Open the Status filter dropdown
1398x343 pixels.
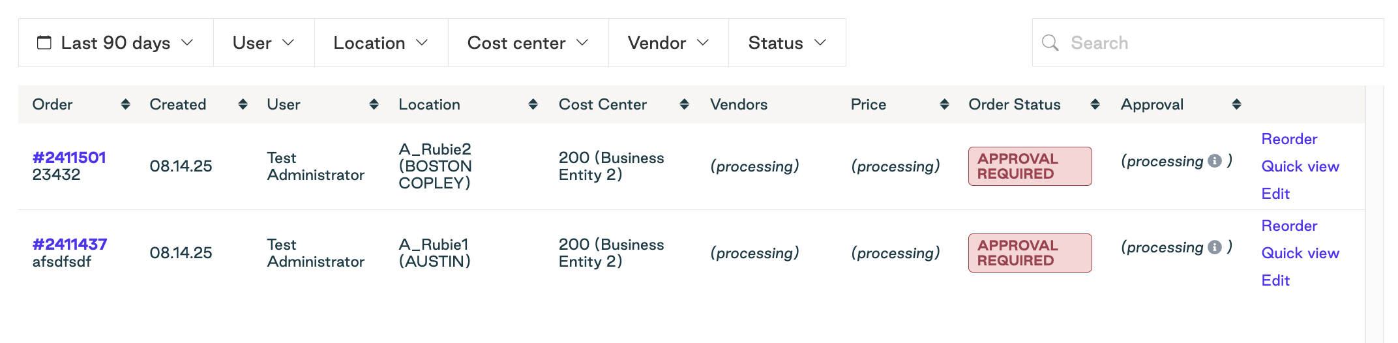pyautogui.click(x=787, y=42)
